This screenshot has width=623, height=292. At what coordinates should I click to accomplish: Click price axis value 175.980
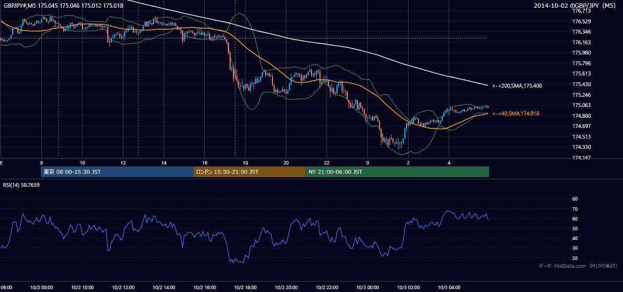coord(582,53)
